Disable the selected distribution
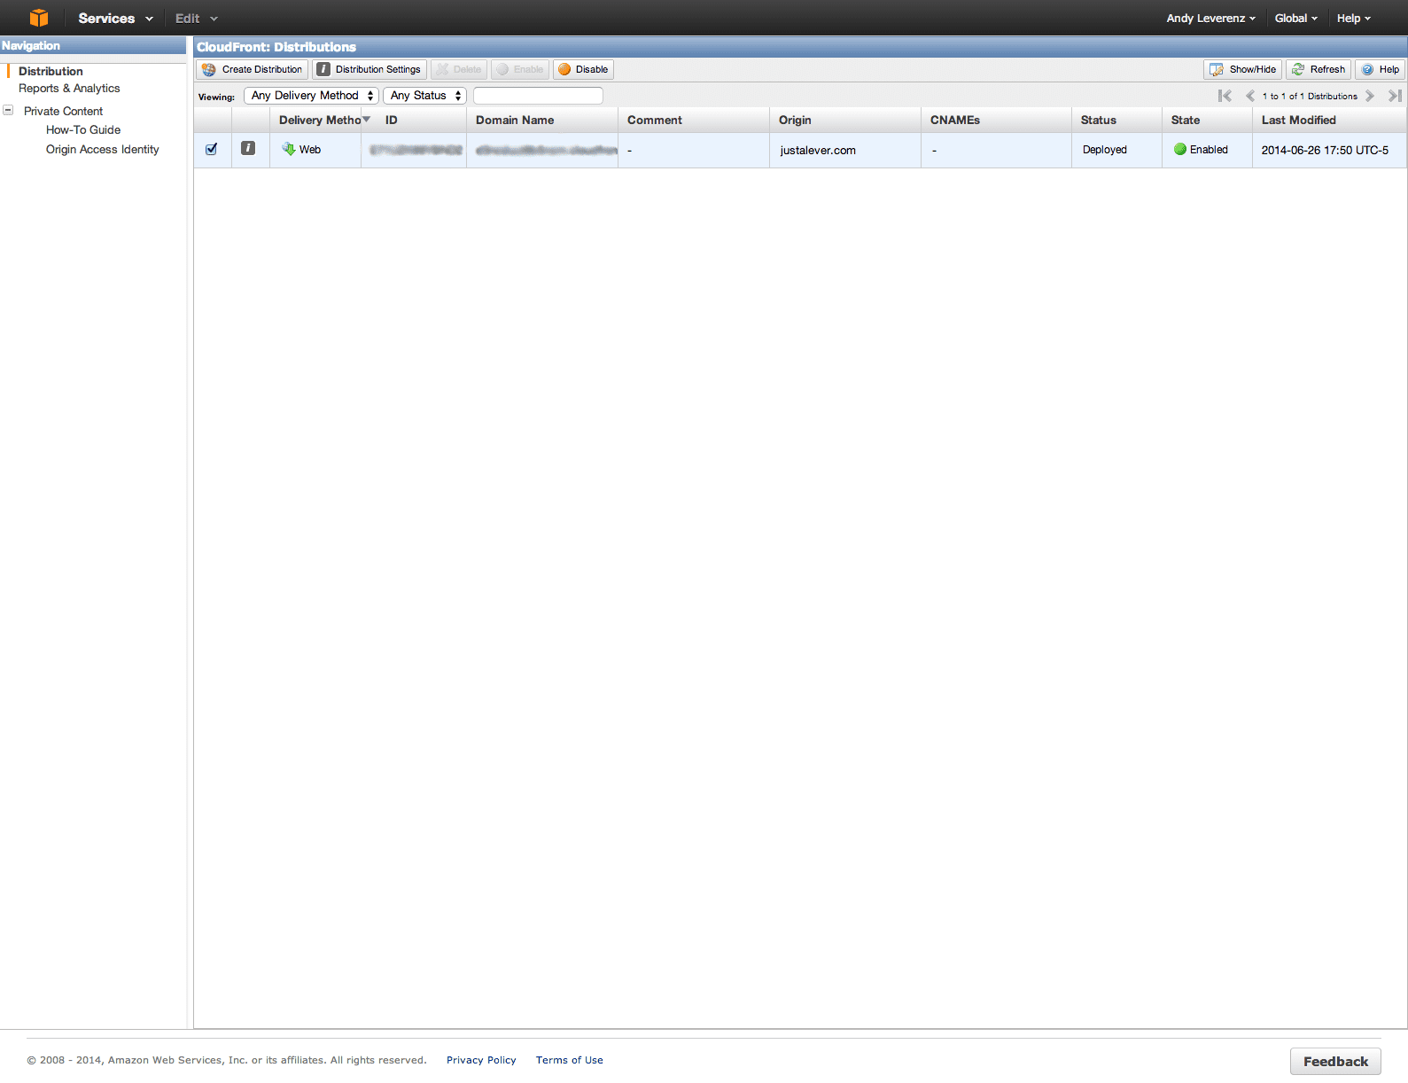Viewport: 1408px width, 1083px height. tap(583, 69)
